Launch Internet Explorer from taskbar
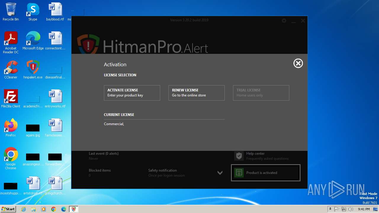This screenshot has height=213, width=379. (x=23, y=209)
